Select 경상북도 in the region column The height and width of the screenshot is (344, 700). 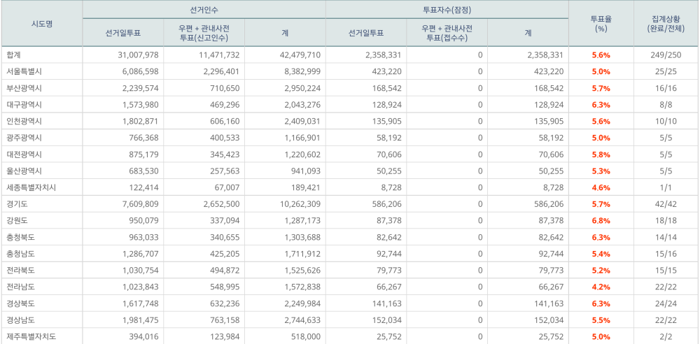pos(20,303)
